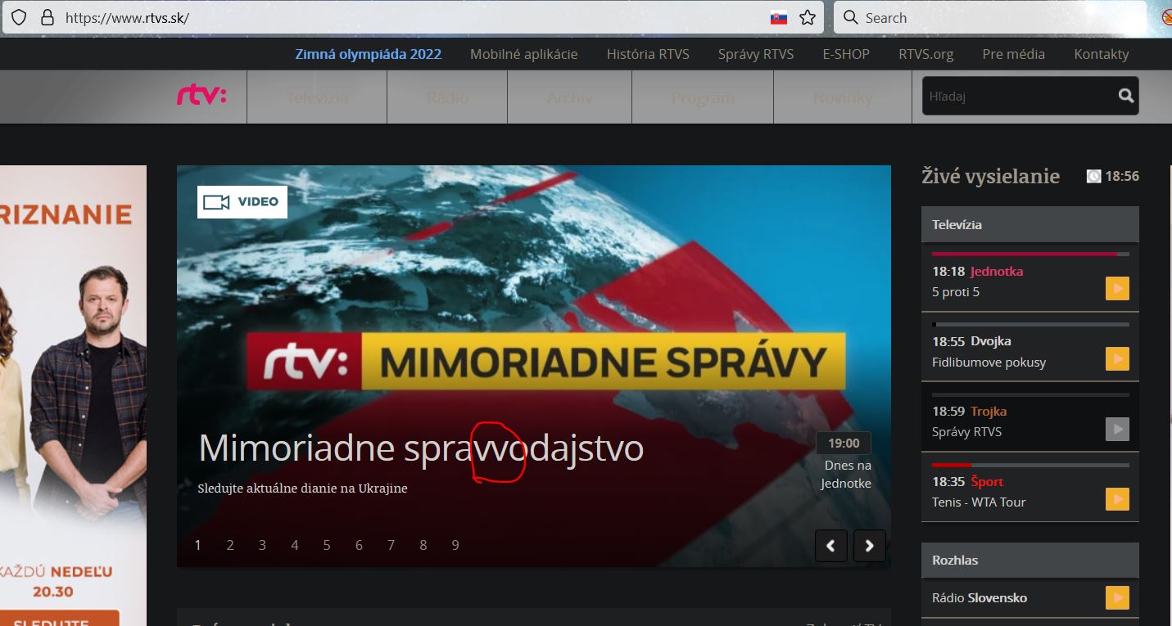This screenshot has height=626, width=1172.
Task: Open E-SHOP link
Action: [x=846, y=54]
